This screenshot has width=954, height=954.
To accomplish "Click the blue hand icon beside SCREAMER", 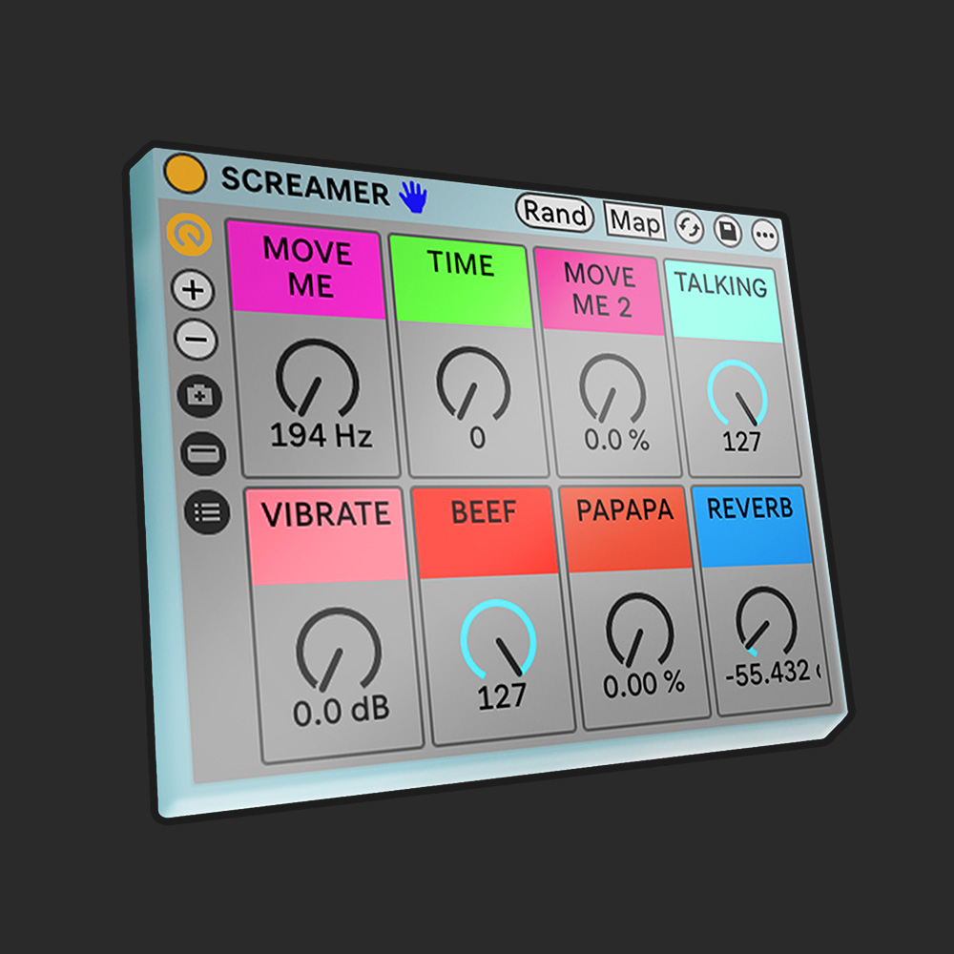I will tap(413, 197).
